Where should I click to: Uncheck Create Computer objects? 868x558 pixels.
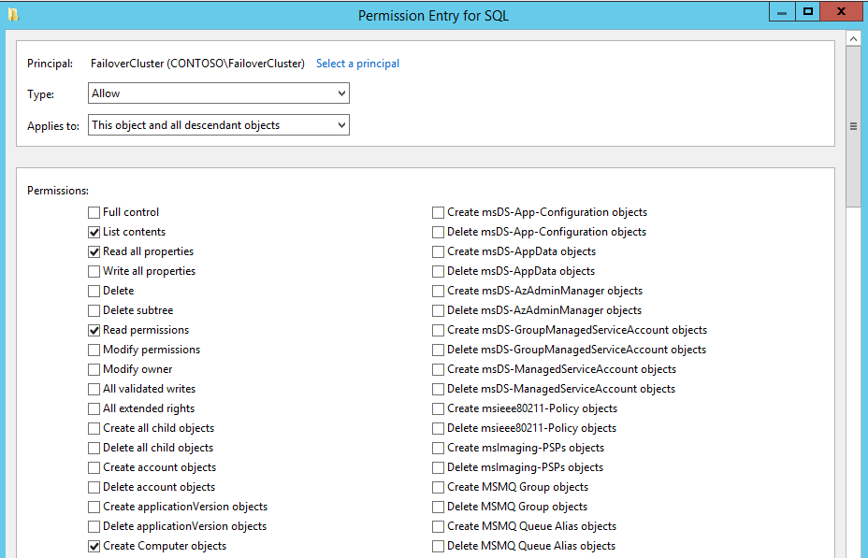point(94,547)
